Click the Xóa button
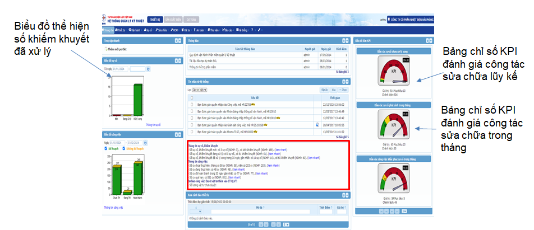This screenshot has width=534, height=230. point(333,90)
